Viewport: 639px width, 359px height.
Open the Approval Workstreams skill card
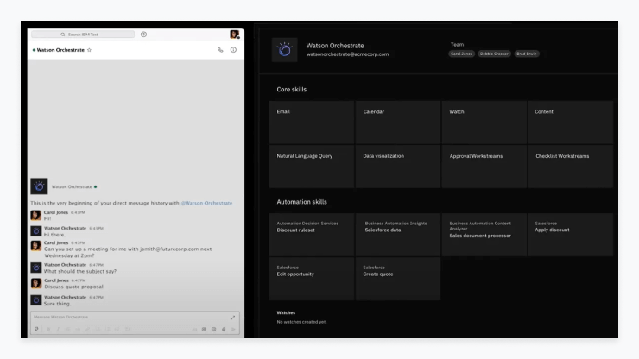coord(484,167)
